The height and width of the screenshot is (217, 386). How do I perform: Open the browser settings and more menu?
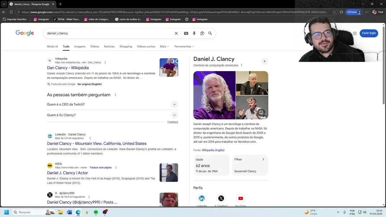(x=367, y=12)
